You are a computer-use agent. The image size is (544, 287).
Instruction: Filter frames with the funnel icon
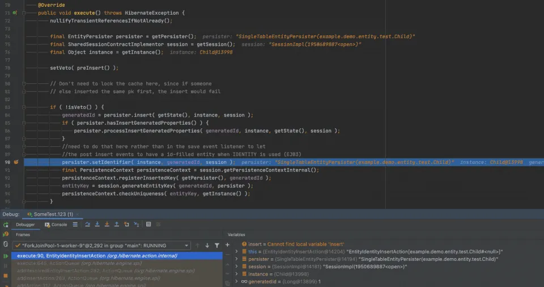point(217,245)
